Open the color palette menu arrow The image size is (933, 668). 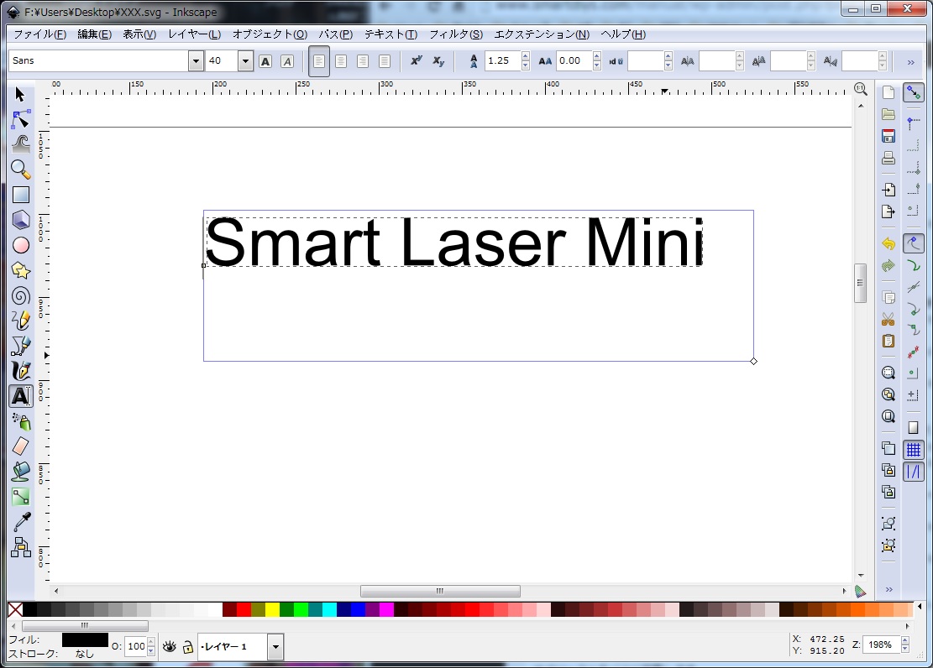point(920,607)
